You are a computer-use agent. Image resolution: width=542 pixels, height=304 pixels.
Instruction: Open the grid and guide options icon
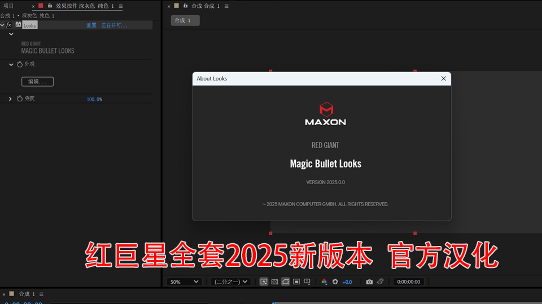307,281
